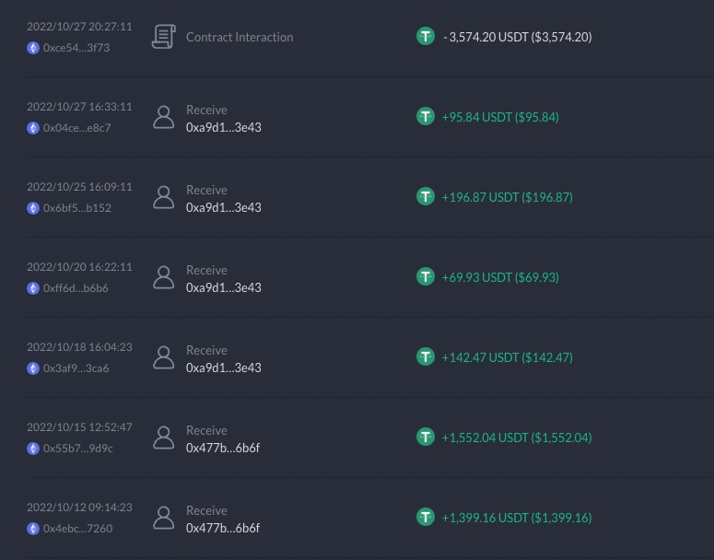The height and width of the screenshot is (560, 714).
Task: Select the Contract Interaction label
Action: [240, 37]
